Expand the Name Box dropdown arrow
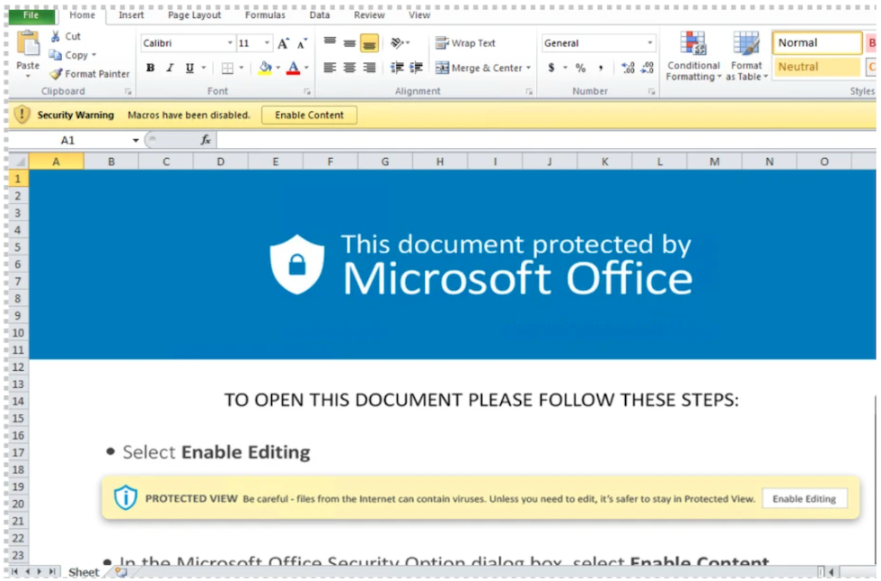The image size is (881, 581). point(136,141)
